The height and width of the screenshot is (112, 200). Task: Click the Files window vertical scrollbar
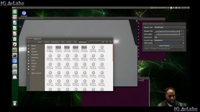pyautogui.click(x=112, y=53)
